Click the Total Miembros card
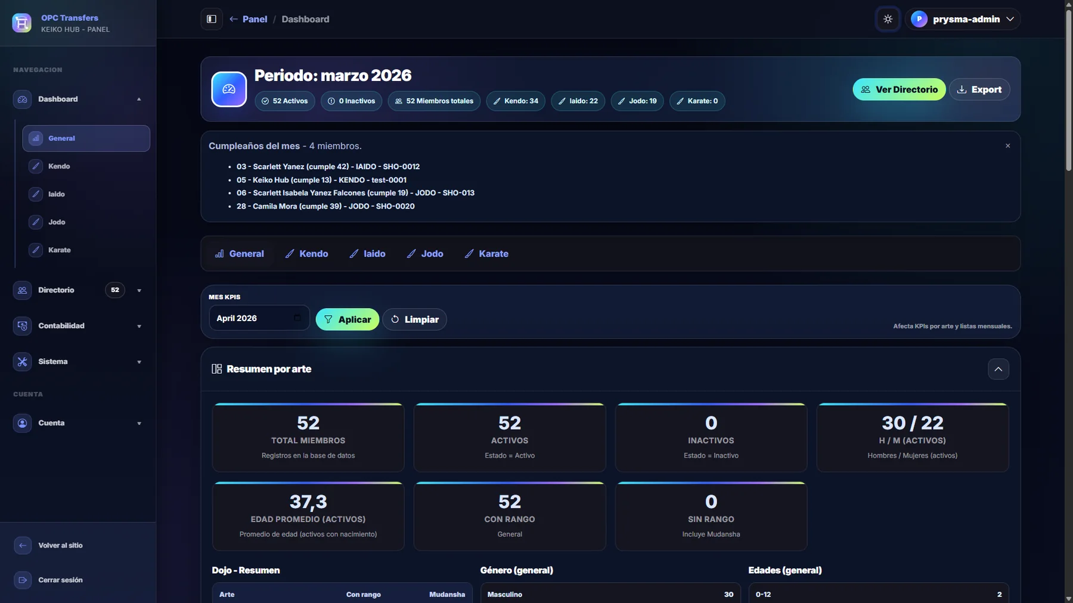Image resolution: width=1073 pixels, height=603 pixels. (308, 438)
